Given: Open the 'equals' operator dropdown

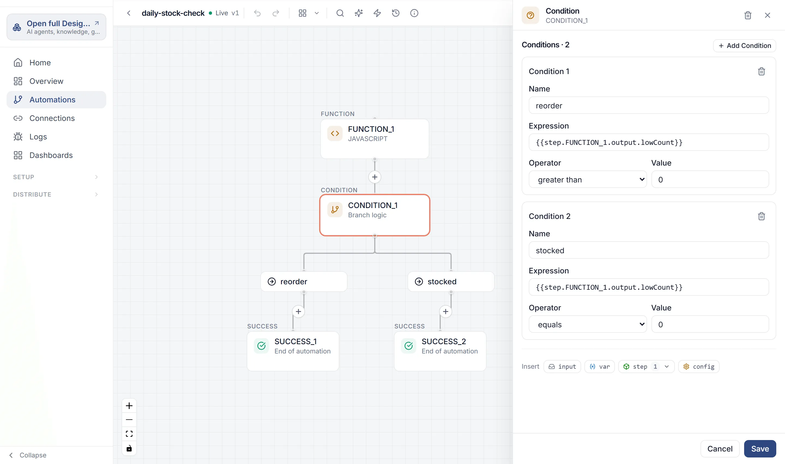Looking at the screenshot, I should click(587, 324).
